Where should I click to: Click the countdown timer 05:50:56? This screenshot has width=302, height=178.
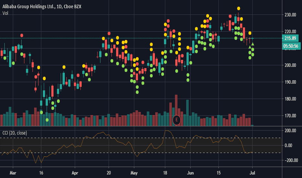click(x=291, y=46)
